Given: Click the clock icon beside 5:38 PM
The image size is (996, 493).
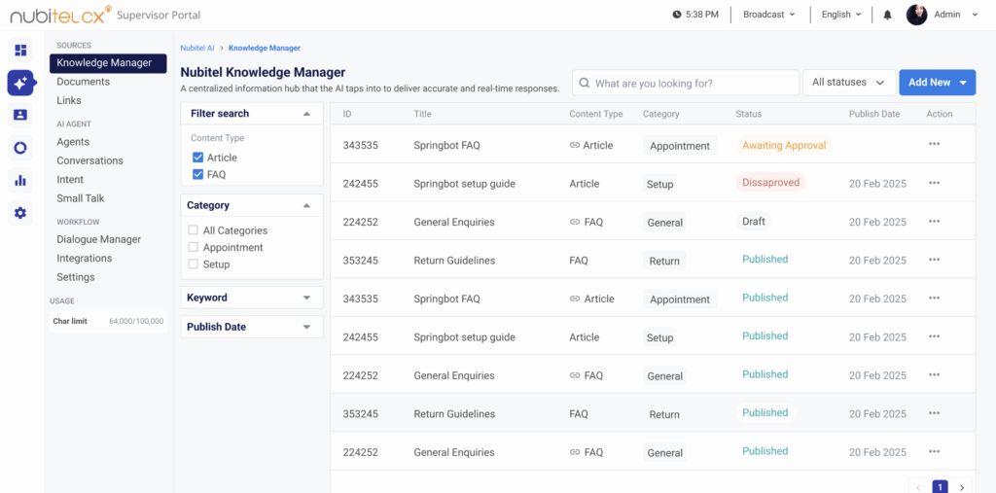Looking at the screenshot, I should (677, 15).
